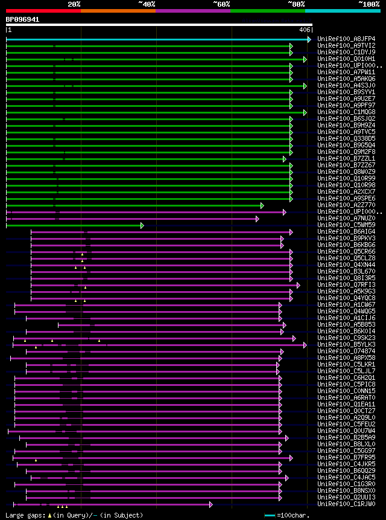Open the UniRef100_B9H9Z4 entry

point(346,125)
